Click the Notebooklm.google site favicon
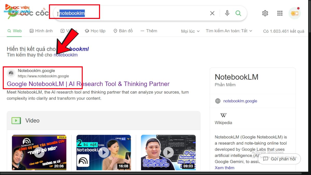311x175 pixels. pyautogui.click(x=11, y=73)
